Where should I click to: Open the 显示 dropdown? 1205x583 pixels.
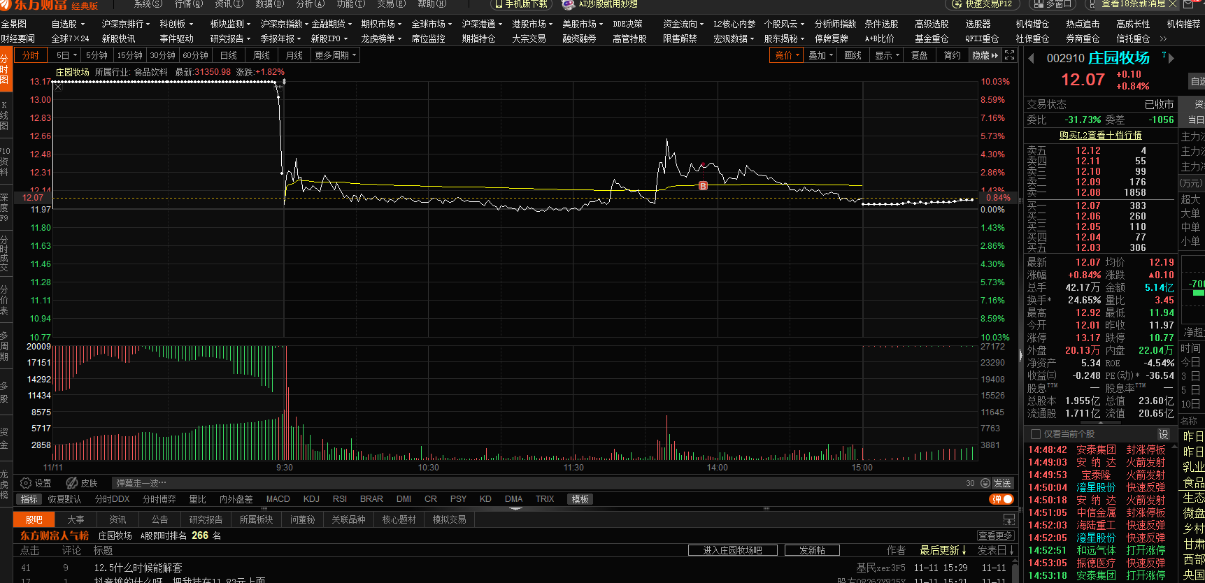tap(887, 55)
